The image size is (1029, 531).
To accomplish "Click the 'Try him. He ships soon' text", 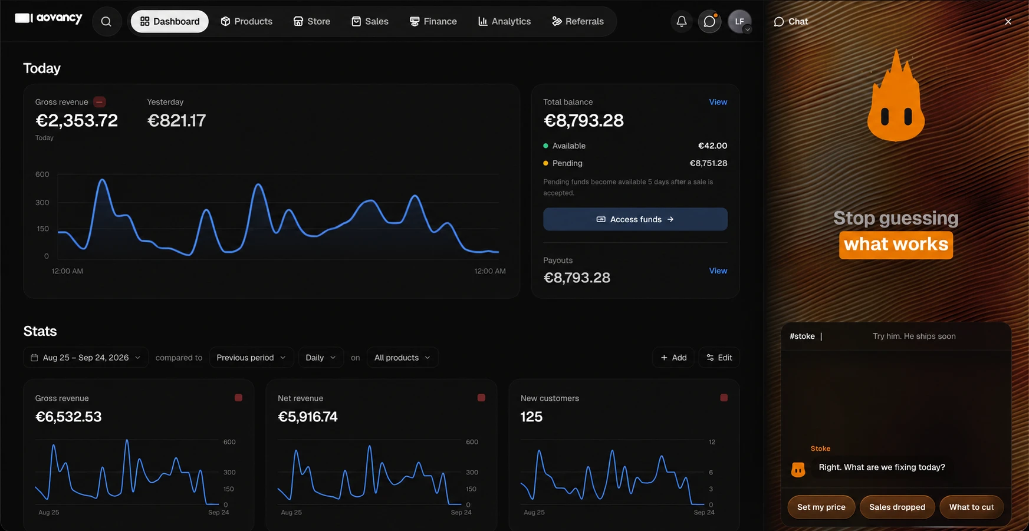I will coord(914,337).
